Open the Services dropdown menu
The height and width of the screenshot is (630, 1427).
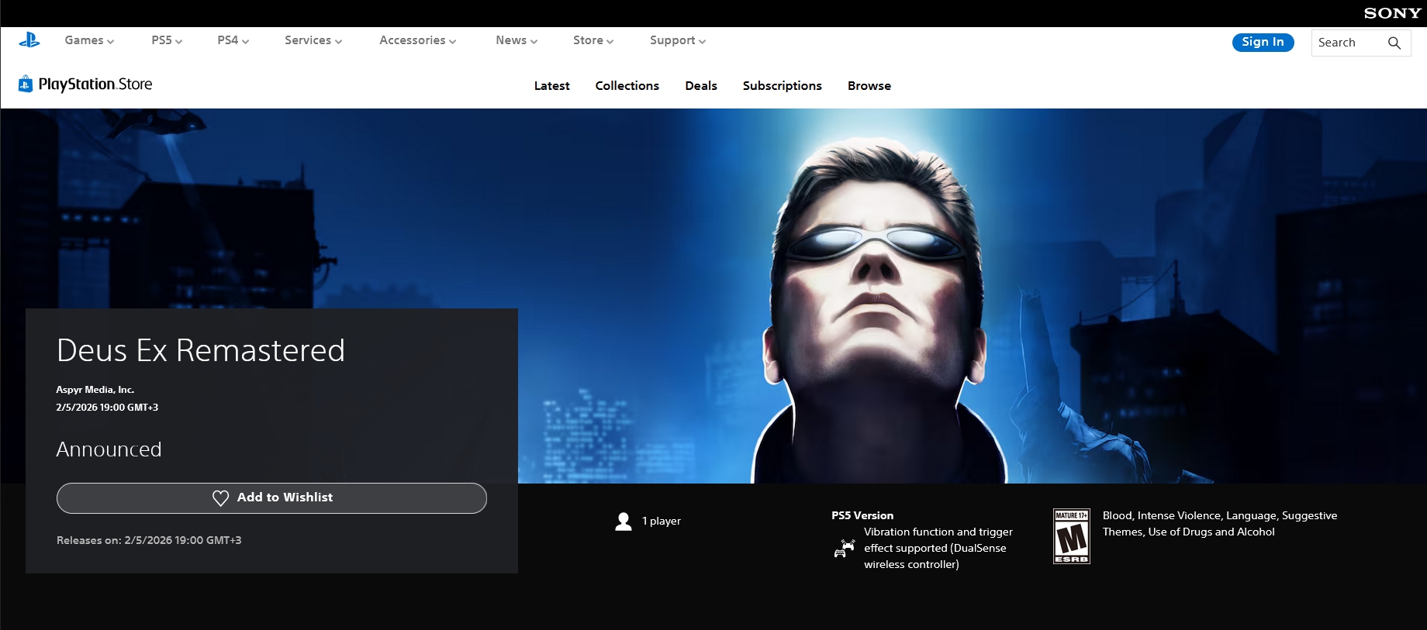(313, 40)
